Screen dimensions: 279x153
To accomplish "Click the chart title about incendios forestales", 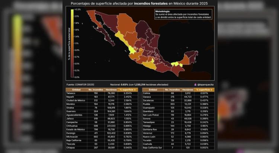I will coord(139,3).
